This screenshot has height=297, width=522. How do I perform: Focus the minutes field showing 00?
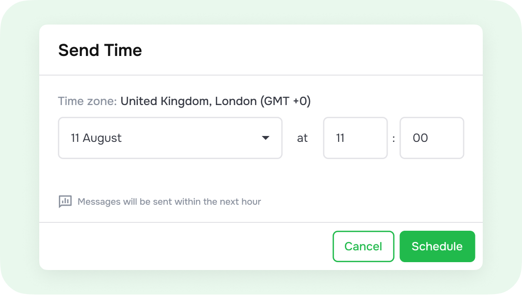[432, 138]
